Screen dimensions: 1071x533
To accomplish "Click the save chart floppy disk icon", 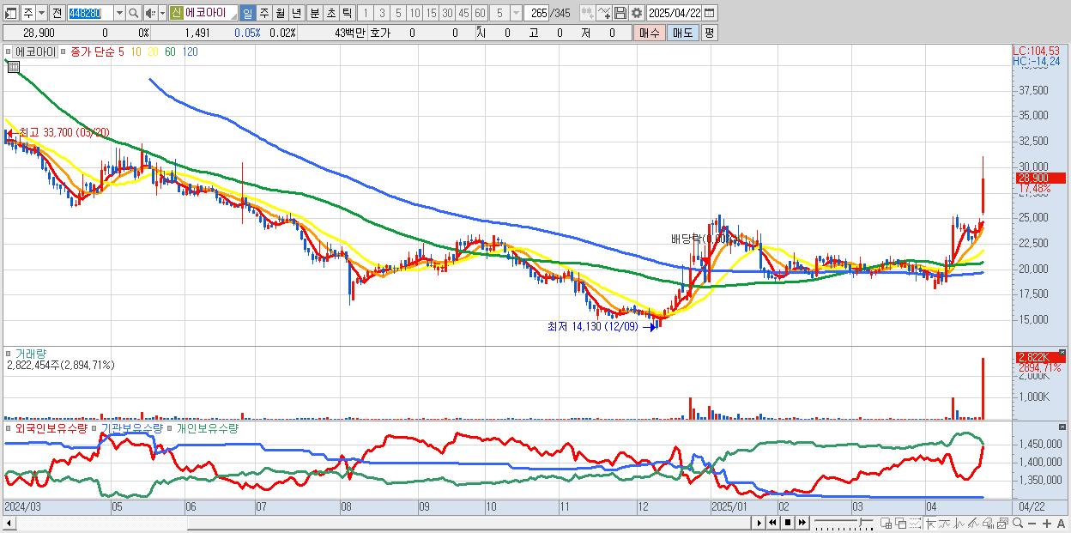I will [620, 13].
